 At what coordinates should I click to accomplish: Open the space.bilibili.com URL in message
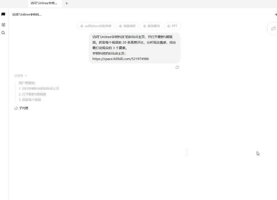pos(121,59)
